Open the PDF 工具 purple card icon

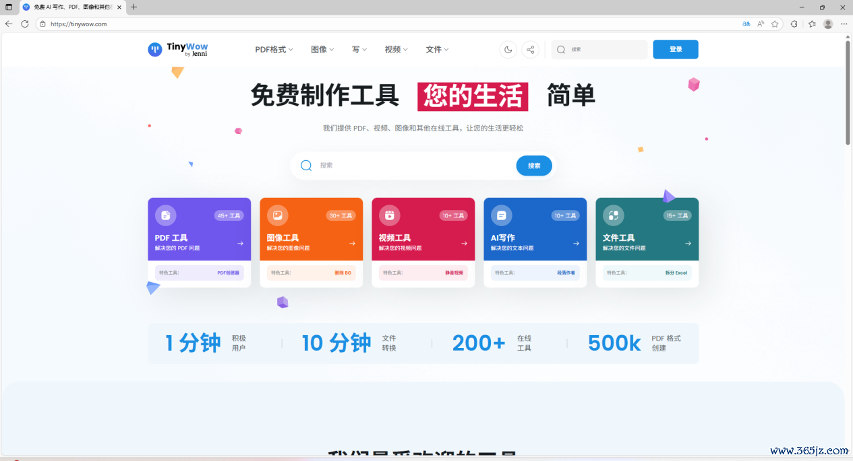tap(165, 215)
